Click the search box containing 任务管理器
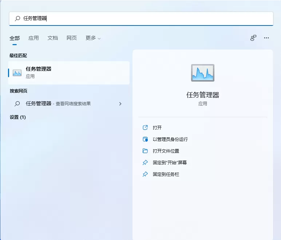The width and height of the screenshot is (281, 240). pos(141,19)
